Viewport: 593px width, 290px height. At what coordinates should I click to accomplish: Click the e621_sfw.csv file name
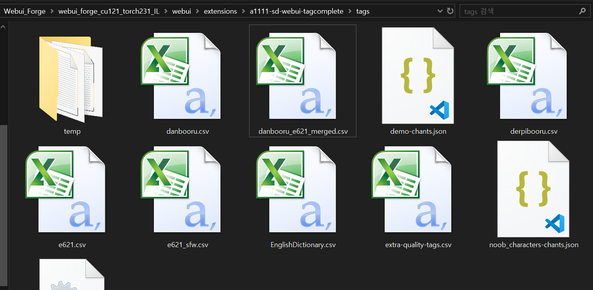[x=188, y=245]
